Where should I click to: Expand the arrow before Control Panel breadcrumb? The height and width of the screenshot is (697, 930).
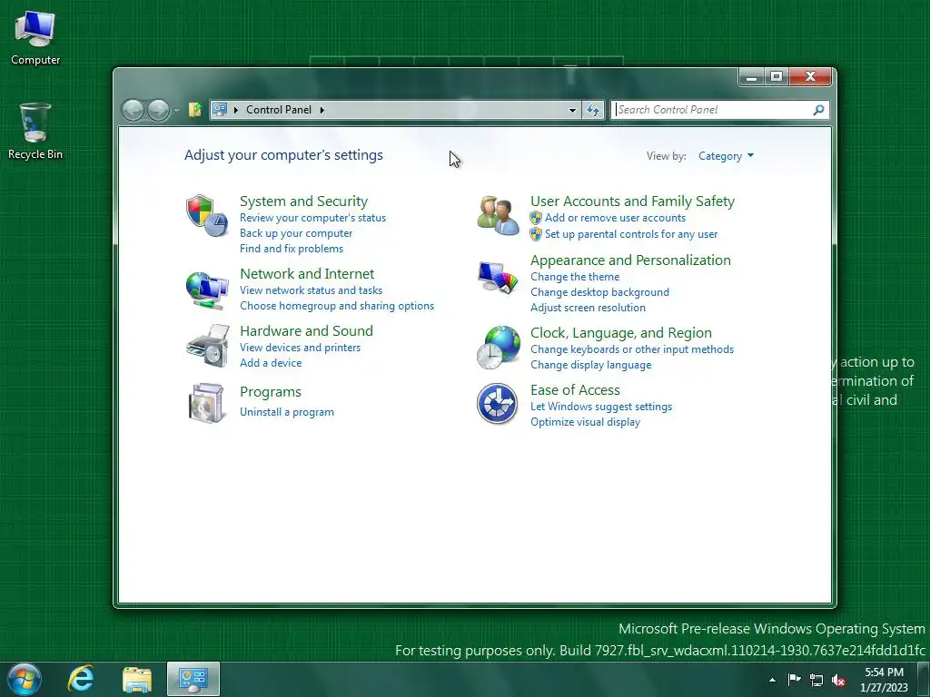(236, 110)
